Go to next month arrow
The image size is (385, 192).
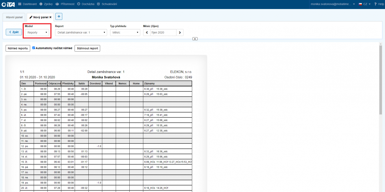coord(180,32)
